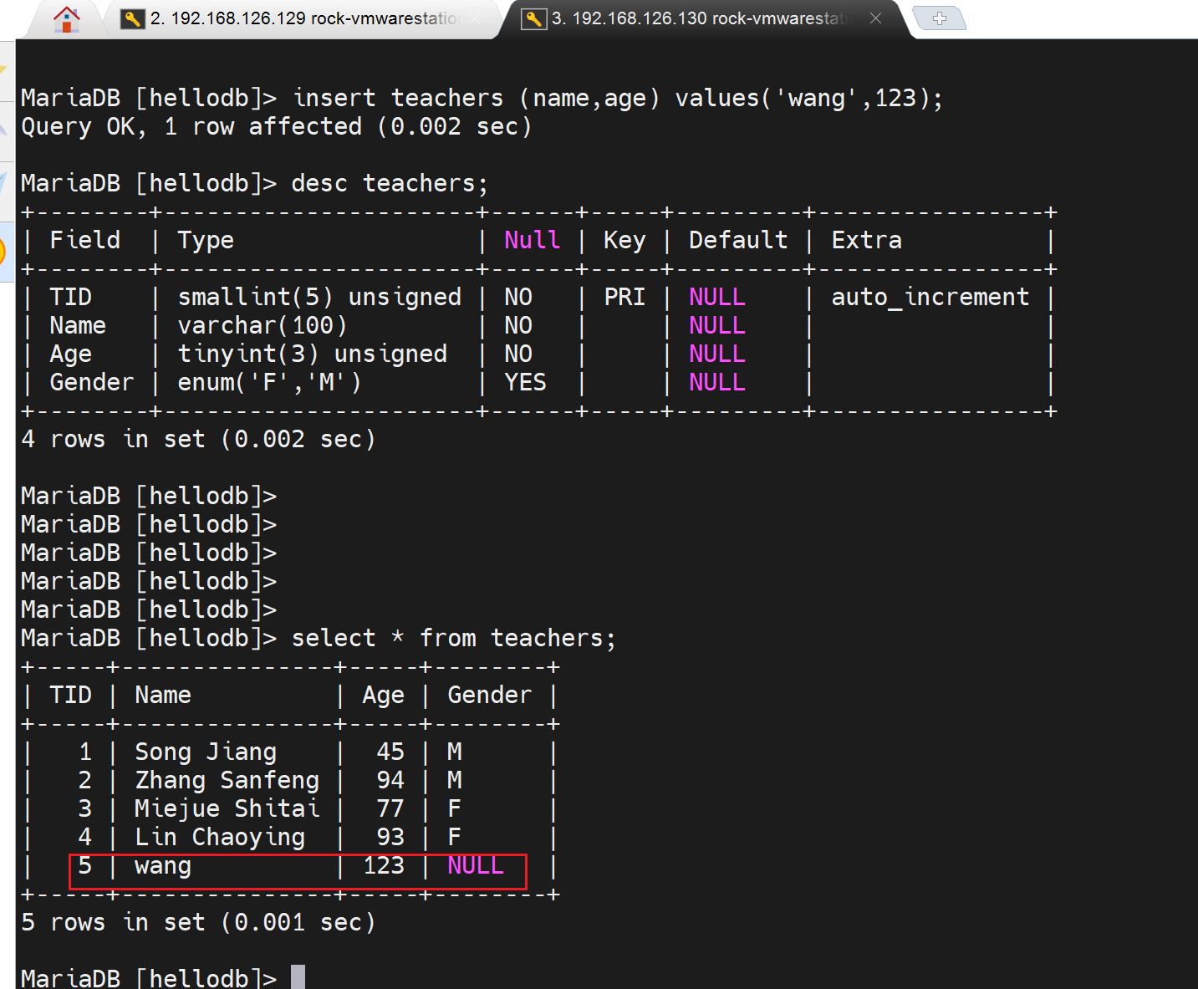Screen dimensions: 1198x989
Task: Open a new session tab with plus button
Action: pos(939,18)
